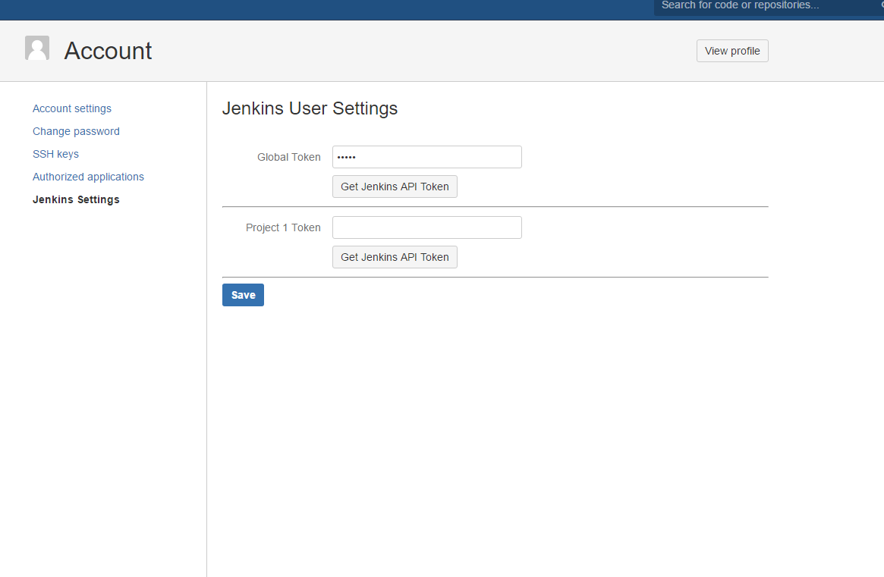The height and width of the screenshot is (577, 884).
Task: Click into the Project 1 Token field
Action: [x=426, y=227]
